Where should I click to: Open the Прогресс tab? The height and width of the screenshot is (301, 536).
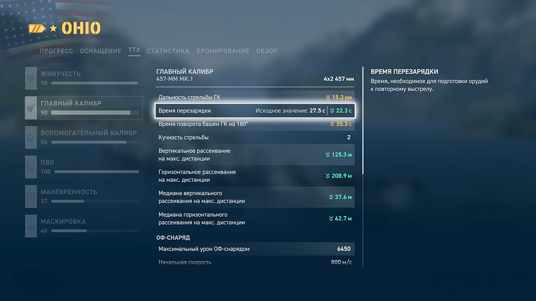click(56, 51)
